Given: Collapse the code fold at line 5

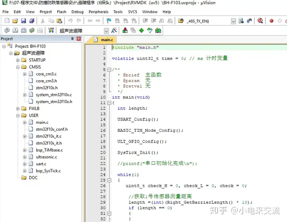Looking at the screenshot, I should tap(109, 69).
